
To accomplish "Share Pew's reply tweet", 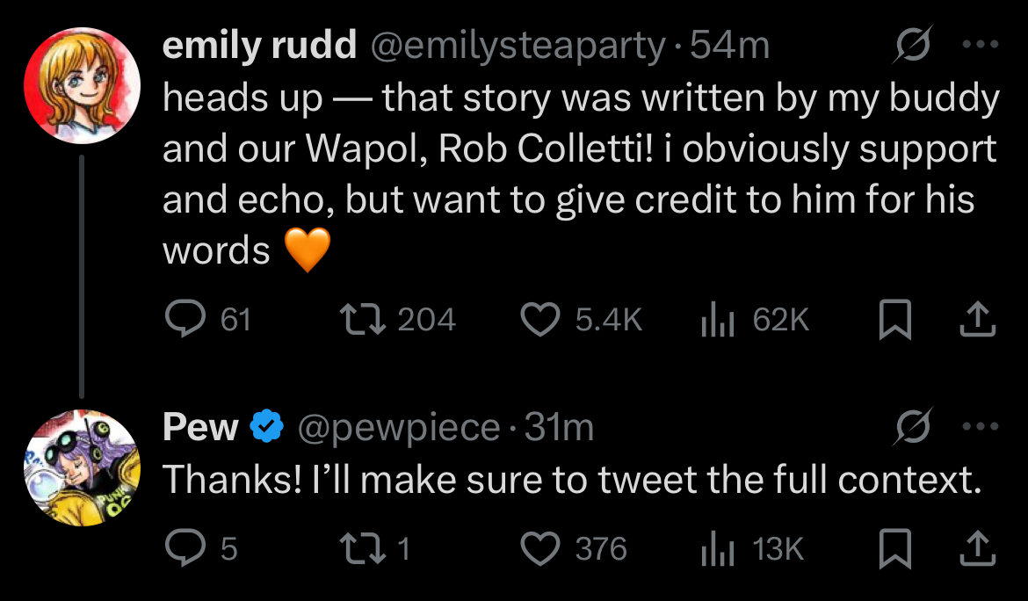I will point(978,548).
